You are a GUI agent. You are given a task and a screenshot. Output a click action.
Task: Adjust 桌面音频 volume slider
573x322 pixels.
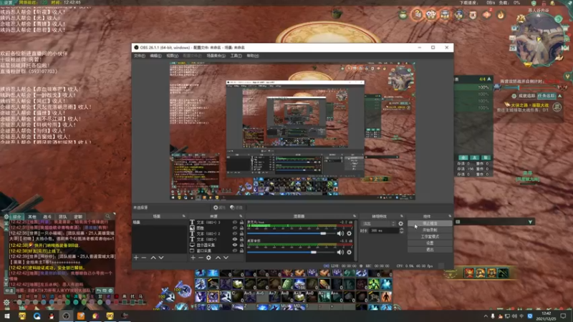pyautogui.click(x=291, y=253)
